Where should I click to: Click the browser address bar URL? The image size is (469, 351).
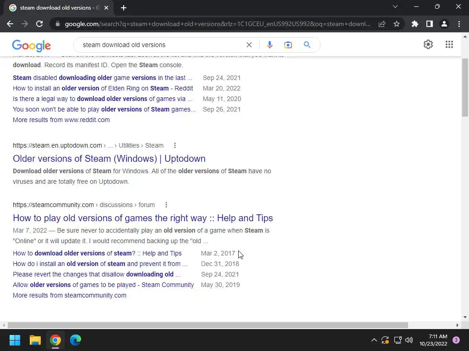pyautogui.click(x=218, y=24)
